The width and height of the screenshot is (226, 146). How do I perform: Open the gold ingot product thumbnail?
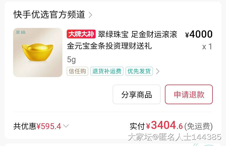(x=38, y=53)
